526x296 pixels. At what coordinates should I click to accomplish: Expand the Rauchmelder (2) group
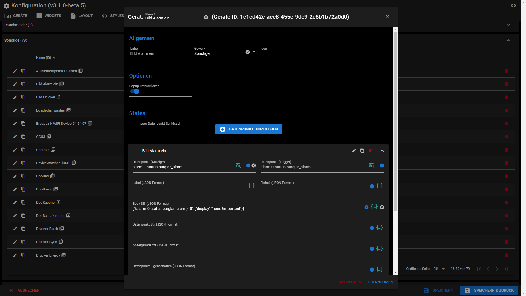coord(508,25)
